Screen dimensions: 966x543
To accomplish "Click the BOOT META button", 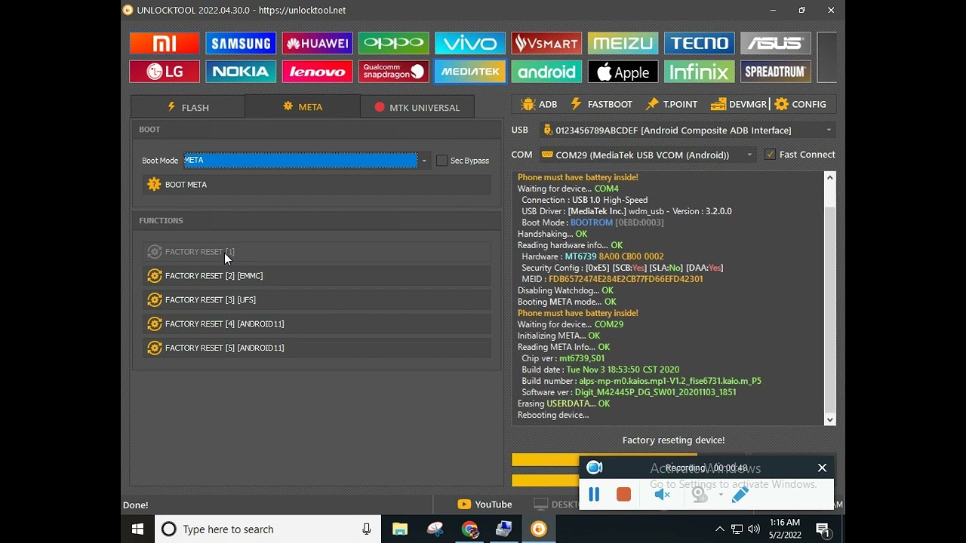I will point(316,185).
